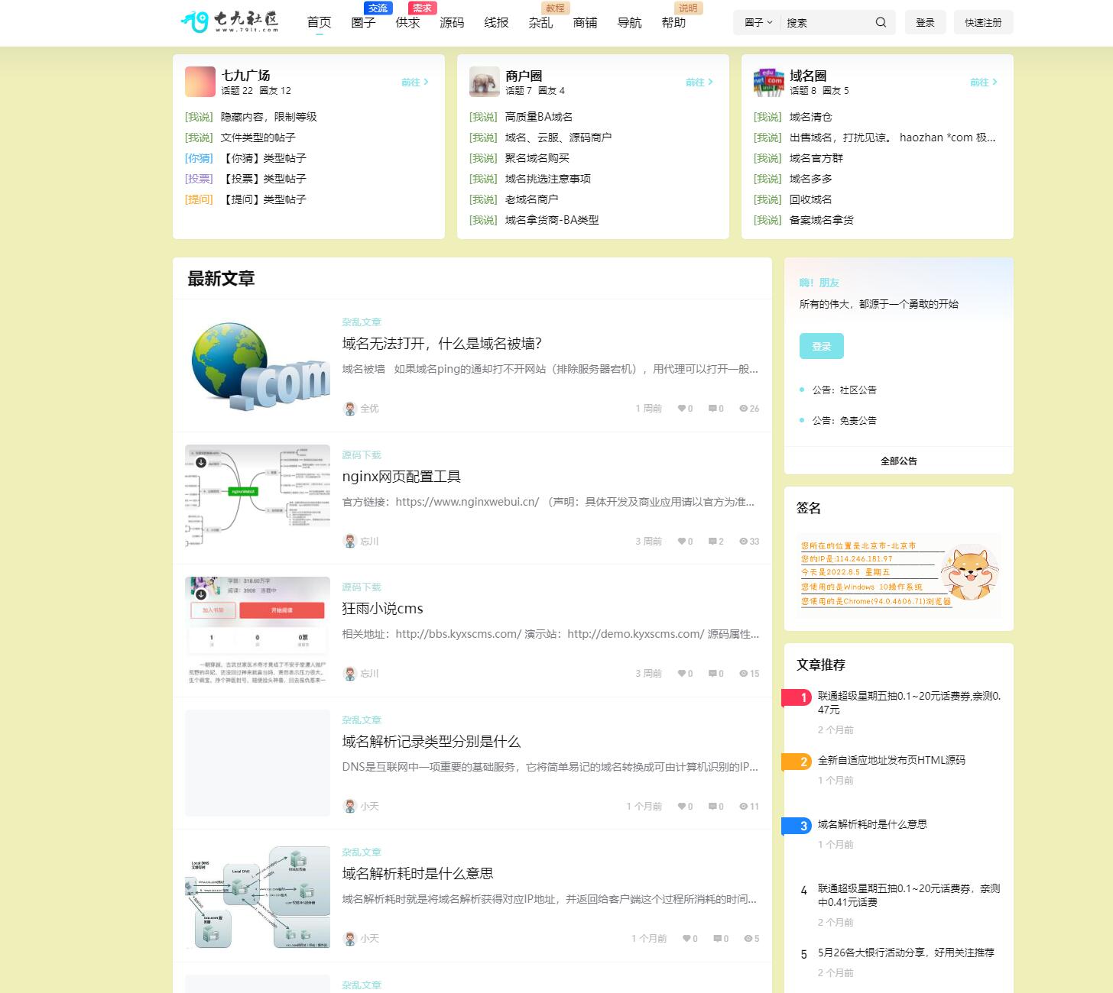Image resolution: width=1113 pixels, height=993 pixels.
Task: Open the post 高质量BA域名
Action: click(539, 117)
